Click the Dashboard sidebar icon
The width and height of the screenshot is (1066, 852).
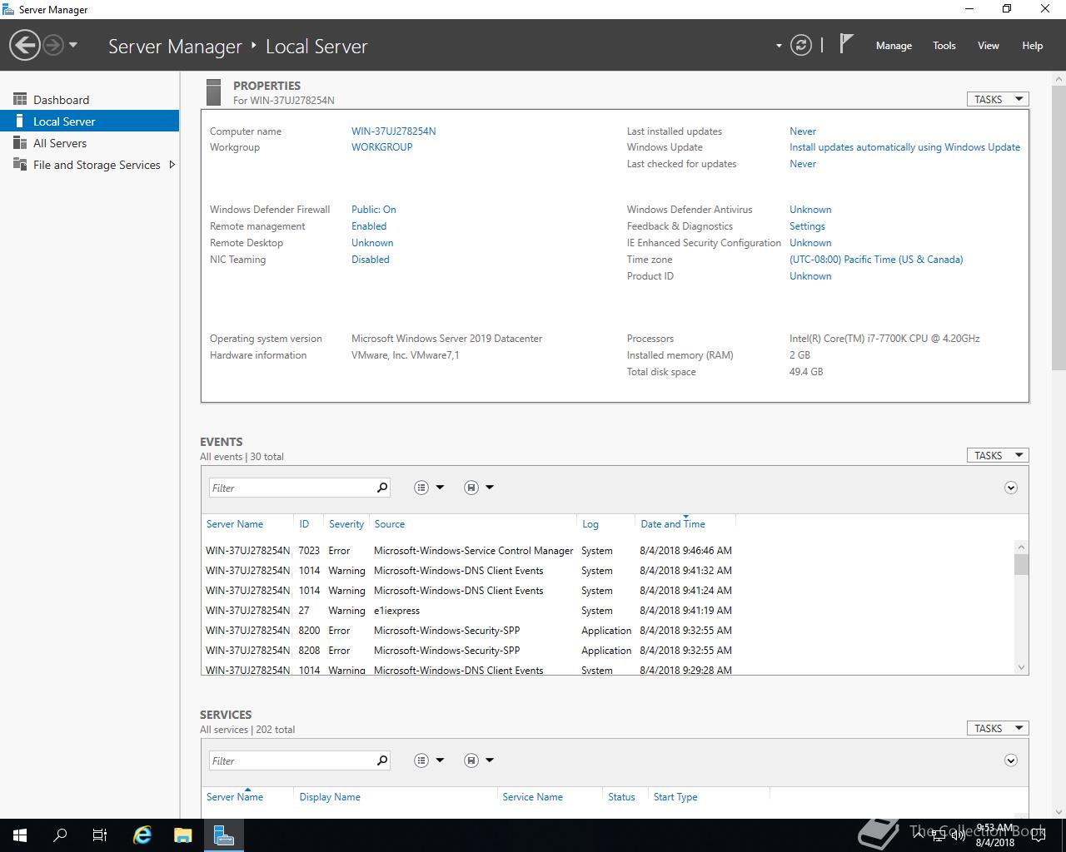(x=20, y=99)
